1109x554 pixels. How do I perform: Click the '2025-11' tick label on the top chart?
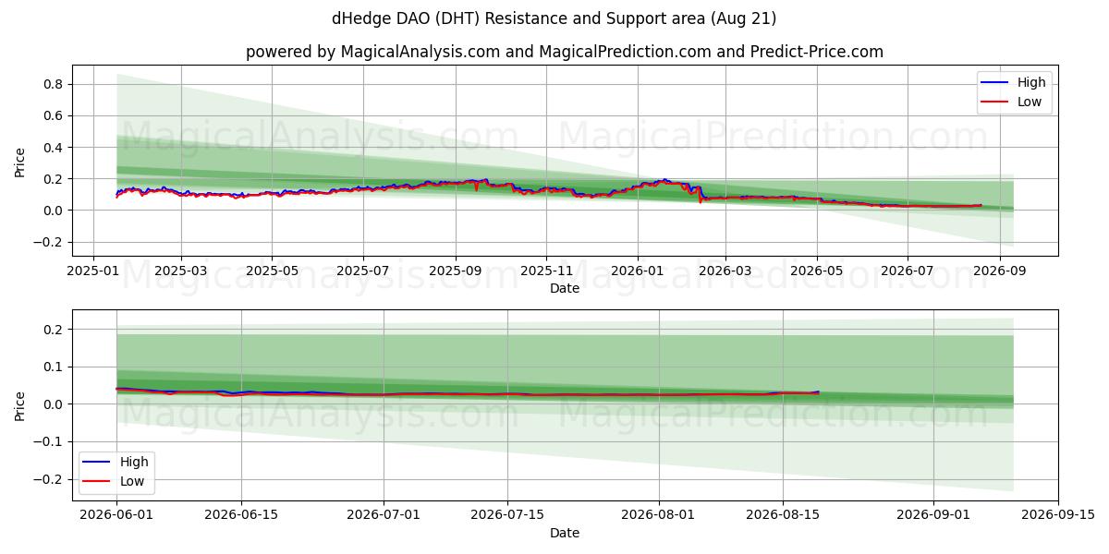(x=546, y=272)
